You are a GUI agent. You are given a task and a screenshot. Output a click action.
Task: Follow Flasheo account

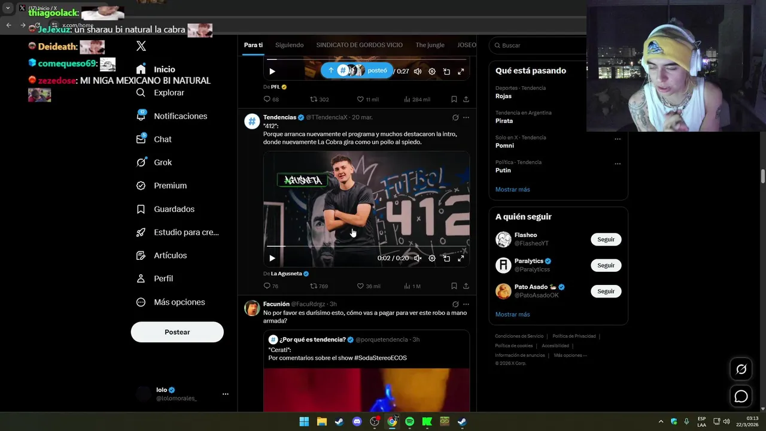606,239
